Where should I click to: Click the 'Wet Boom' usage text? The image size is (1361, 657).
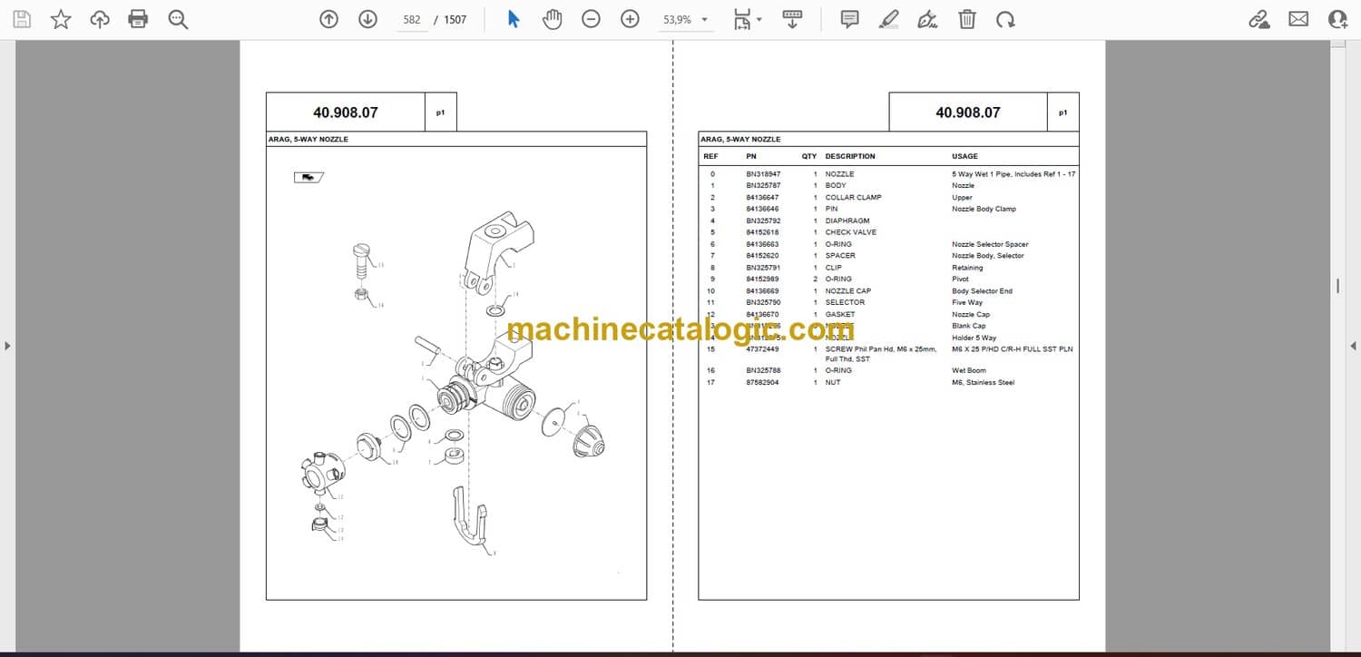tap(968, 370)
